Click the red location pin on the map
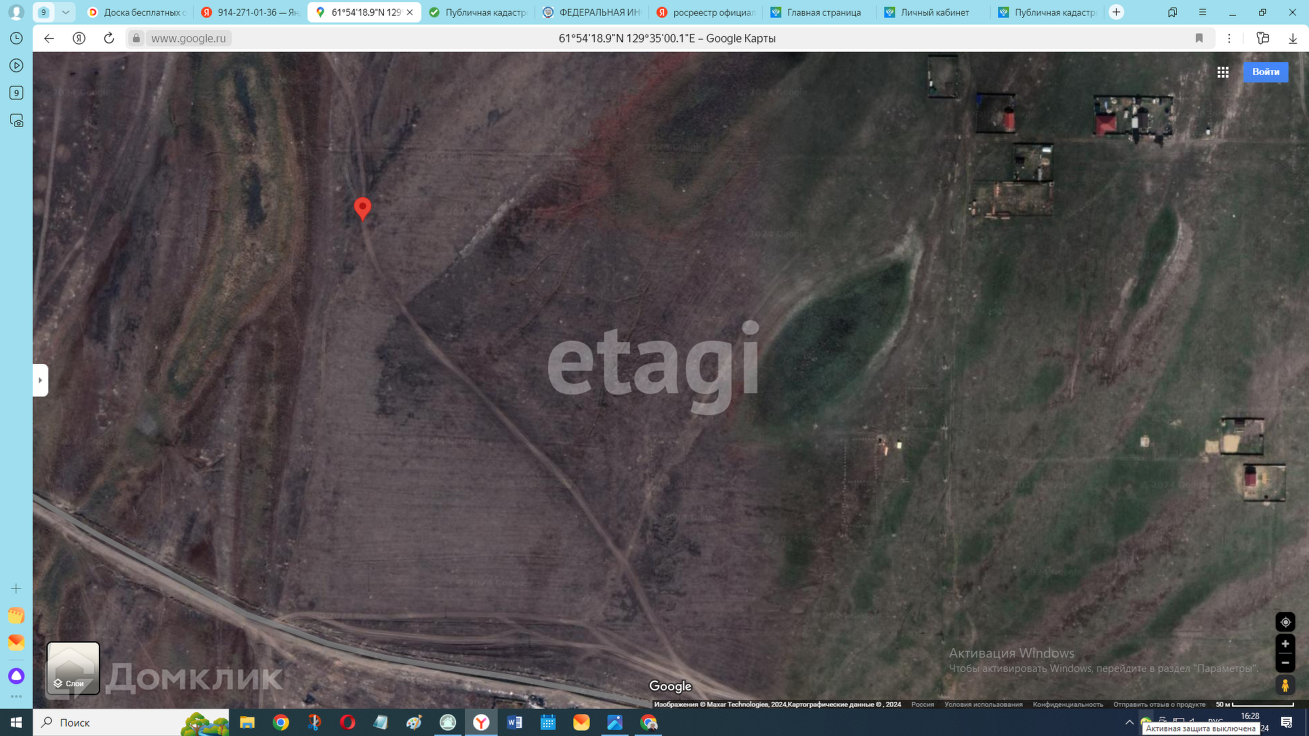Viewport: 1309px width, 736px height. 363,207
